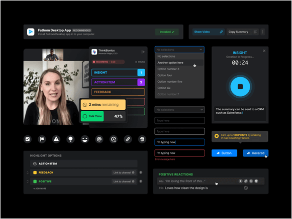Image resolution: width=292 pixels, height=219 pixels.
Task: Click the star coin icon in points tooltip
Action: [x=217, y=136]
